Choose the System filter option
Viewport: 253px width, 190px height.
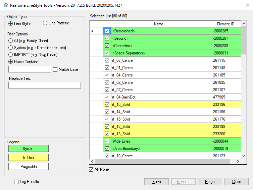point(10,48)
